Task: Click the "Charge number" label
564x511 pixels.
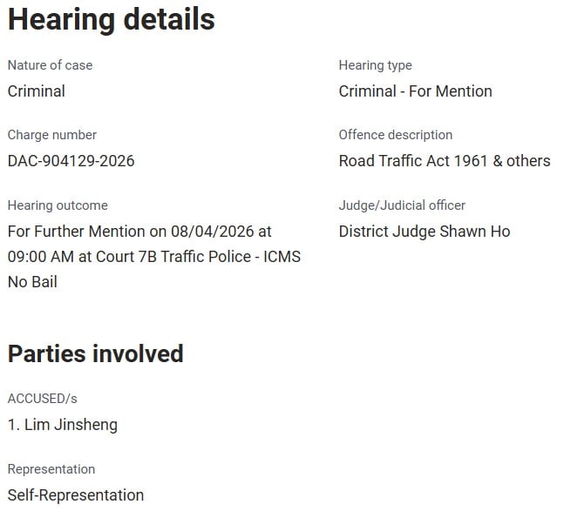Action: click(52, 135)
